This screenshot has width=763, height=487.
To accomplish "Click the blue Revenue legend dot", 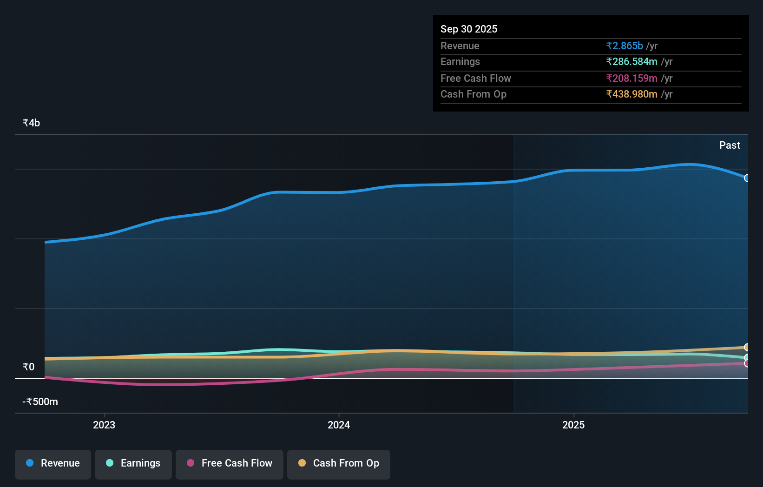I will click(x=29, y=463).
